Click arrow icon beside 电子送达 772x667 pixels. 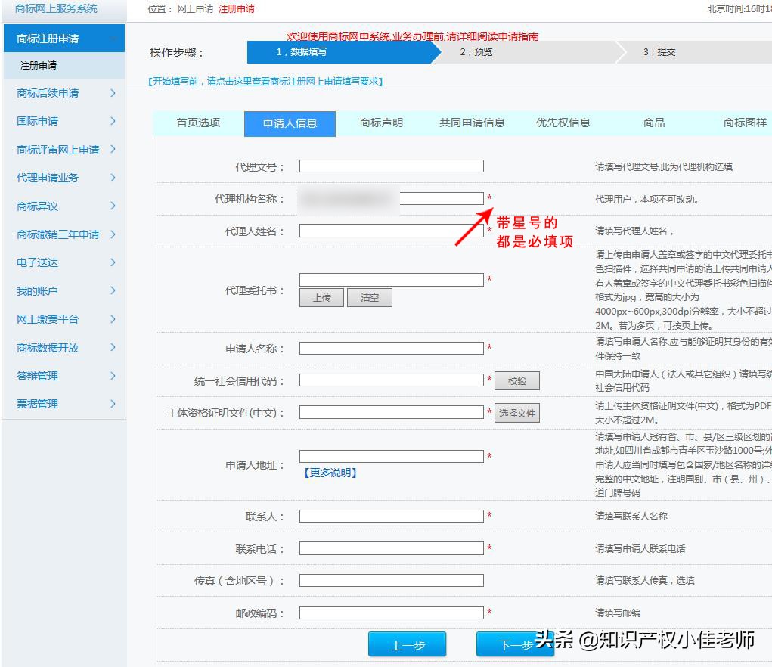point(113,262)
